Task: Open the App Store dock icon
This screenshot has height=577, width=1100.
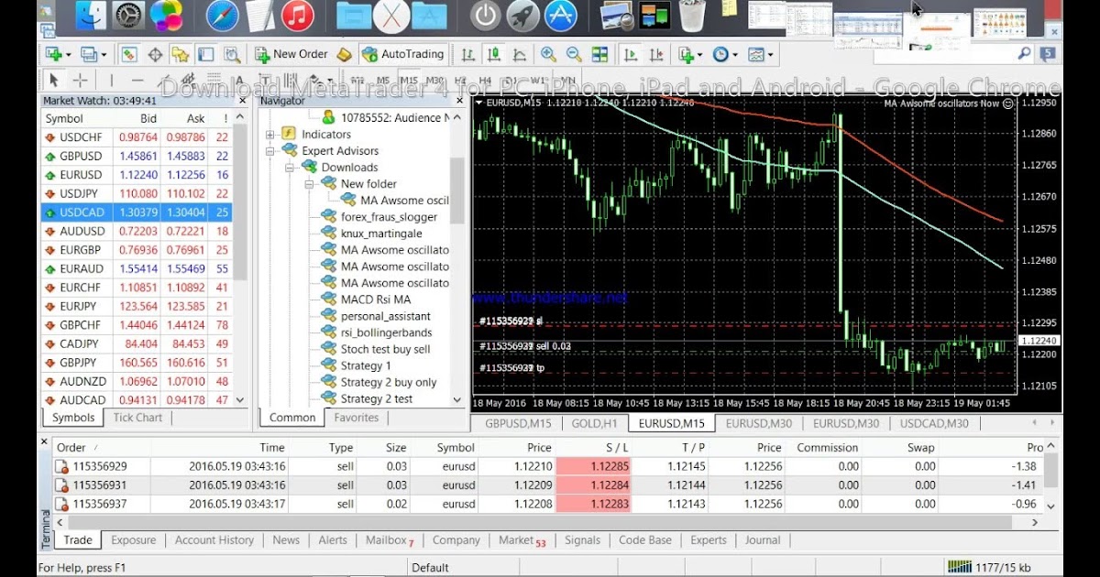Action: 561,16
